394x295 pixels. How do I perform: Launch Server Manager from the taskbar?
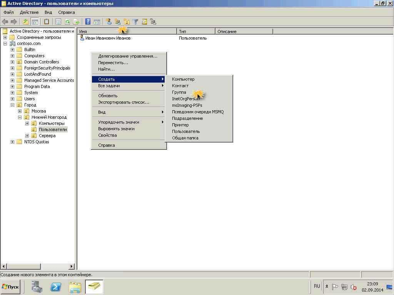37,287
